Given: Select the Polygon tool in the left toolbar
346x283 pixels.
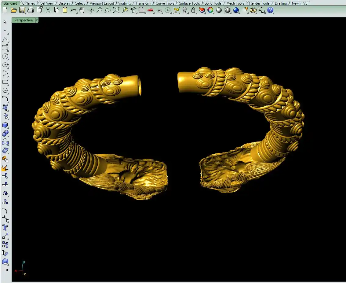Looking at the screenshot, I should pos(5,91).
